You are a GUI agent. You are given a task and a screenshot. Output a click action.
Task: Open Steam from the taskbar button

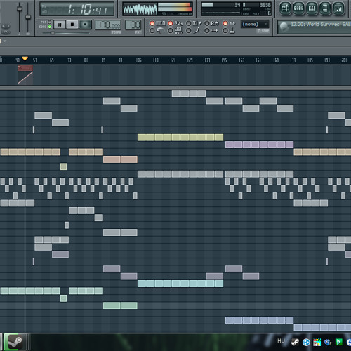point(15,342)
